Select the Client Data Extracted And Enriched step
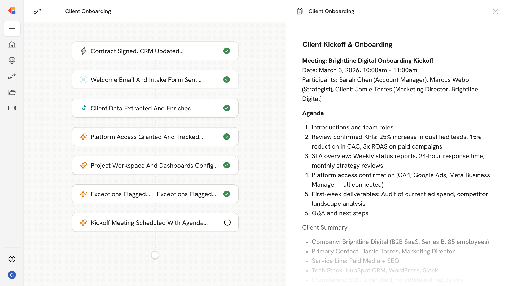The height and width of the screenshot is (286, 509). click(143, 108)
